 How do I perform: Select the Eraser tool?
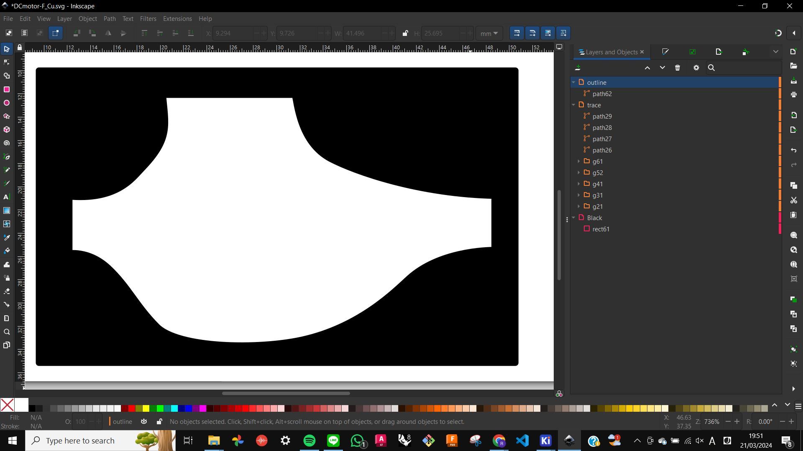[x=7, y=291]
